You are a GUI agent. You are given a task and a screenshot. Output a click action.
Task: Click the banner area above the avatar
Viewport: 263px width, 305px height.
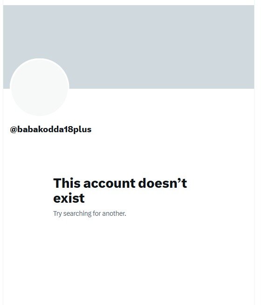tap(40, 31)
